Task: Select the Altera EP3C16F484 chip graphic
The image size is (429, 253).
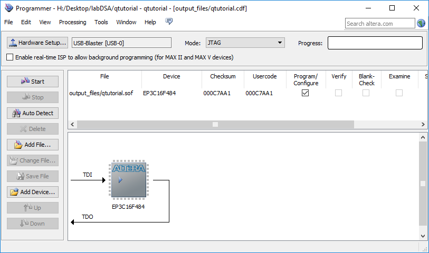Action: pos(129,180)
